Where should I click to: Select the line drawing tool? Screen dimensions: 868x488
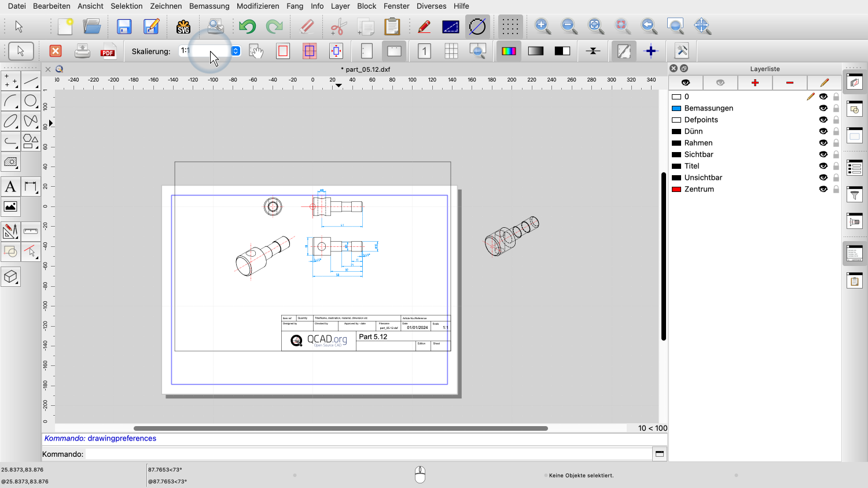(31, 81)
